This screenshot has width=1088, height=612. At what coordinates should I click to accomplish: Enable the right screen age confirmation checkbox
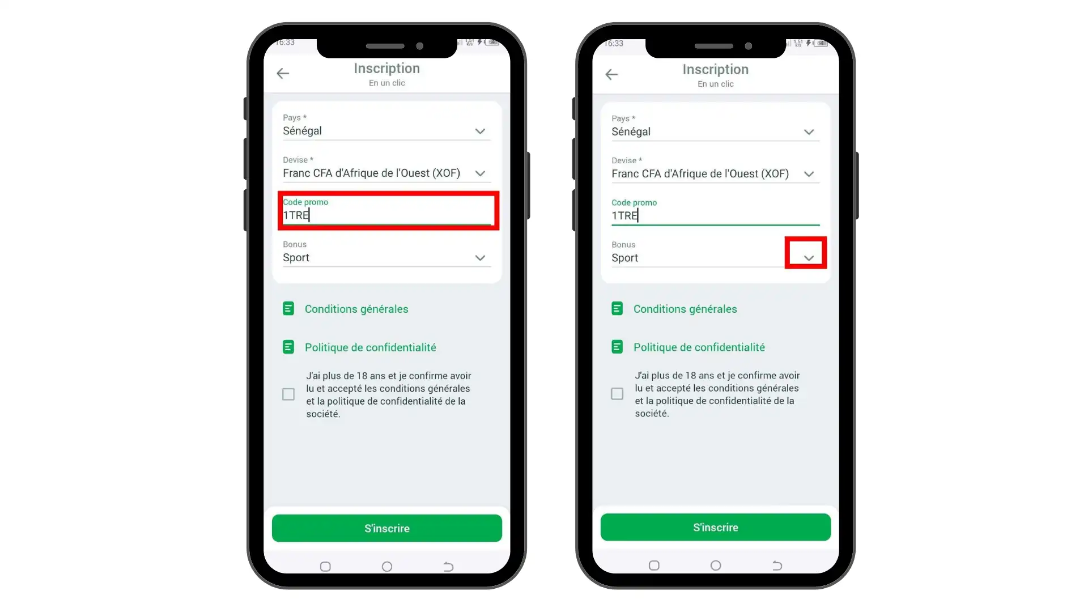617,394
